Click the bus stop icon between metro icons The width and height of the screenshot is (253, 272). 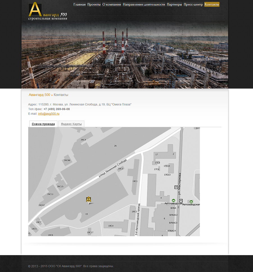pyautogui.click(x=181, y=201)
